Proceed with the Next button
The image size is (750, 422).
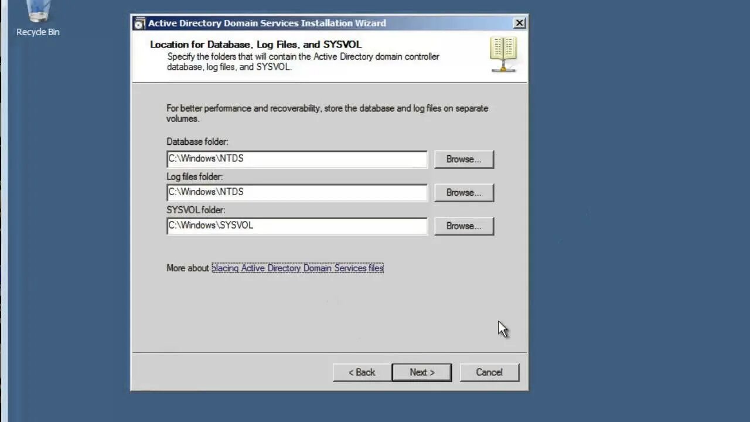422,372
